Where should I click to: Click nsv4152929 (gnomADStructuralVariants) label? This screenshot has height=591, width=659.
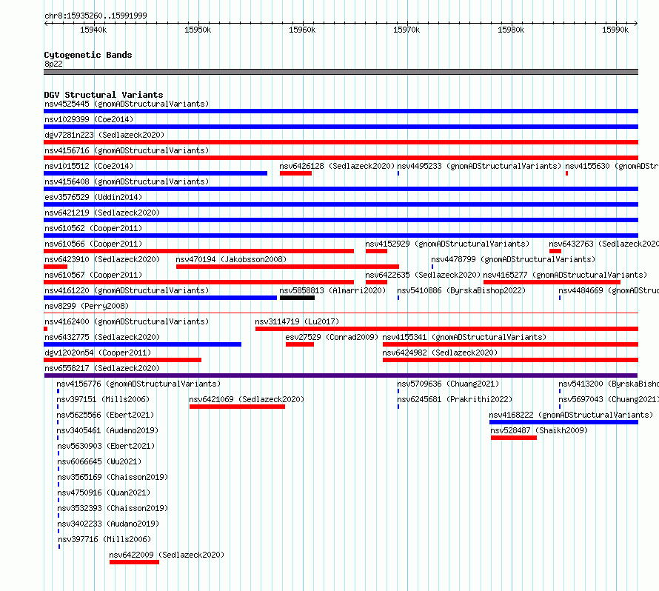click(x=447, y=244)
